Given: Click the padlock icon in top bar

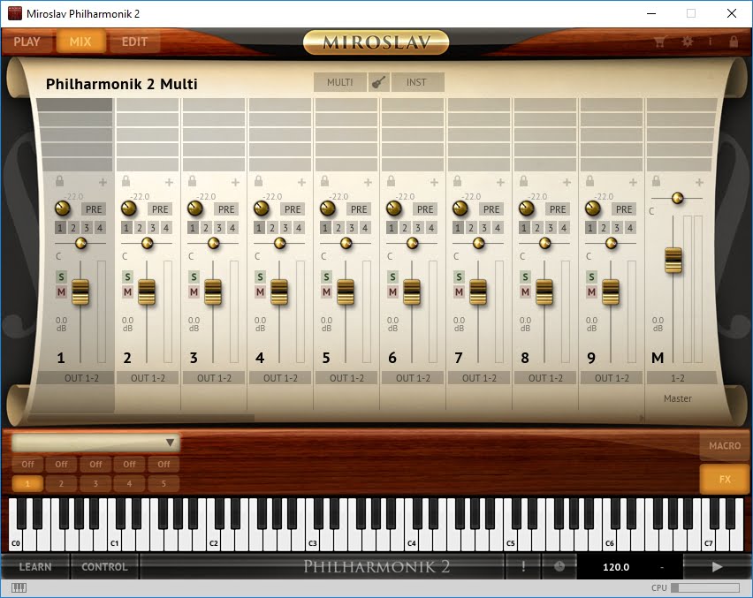Looking at the screenshot, I should 734,42.
